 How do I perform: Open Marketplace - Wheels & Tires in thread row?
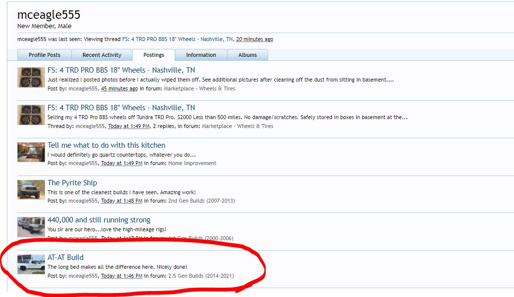(237, 126)
